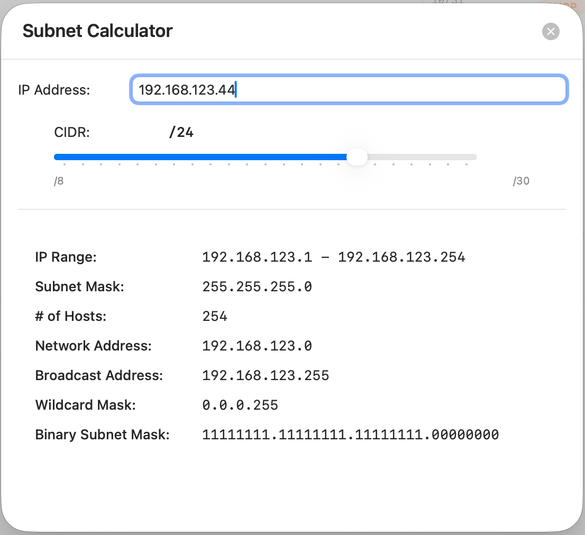Click the Network Address value 192.168.123.0
Screen dimensions: 585x535
pos(257,346)
